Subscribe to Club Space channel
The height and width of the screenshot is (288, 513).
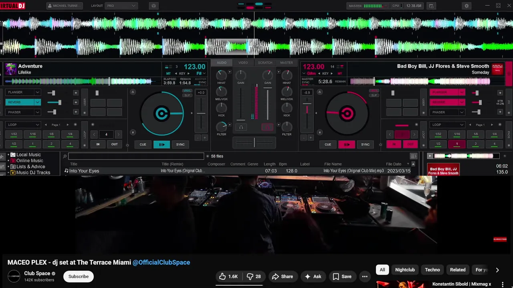[x=79, y=276]
